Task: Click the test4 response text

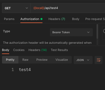Action: click(25, 69)
